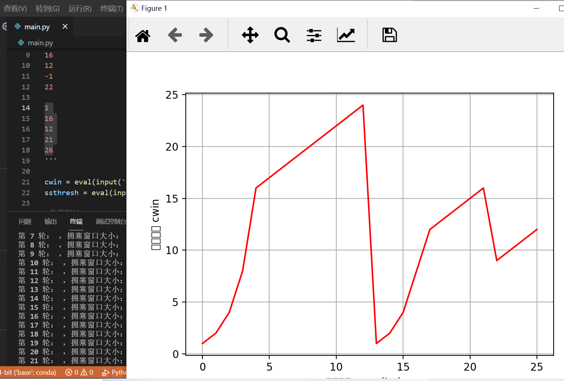Open Configure subplots sliders icon
Screen dimensions: 564x381
[314, 35]
